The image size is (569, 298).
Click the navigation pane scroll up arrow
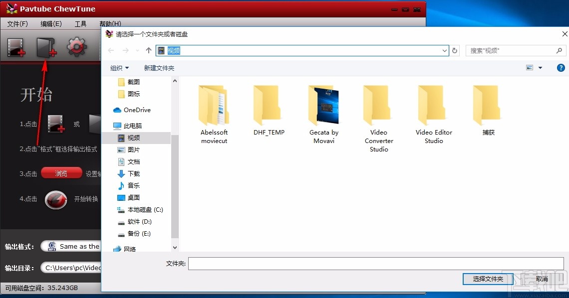[175, 81]
